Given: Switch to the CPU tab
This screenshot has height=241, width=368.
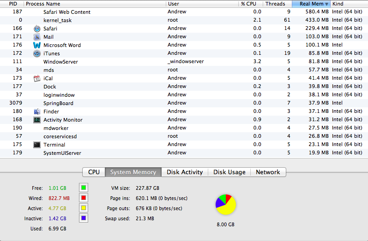Looking at the screenshot, I should click(94, 172).
